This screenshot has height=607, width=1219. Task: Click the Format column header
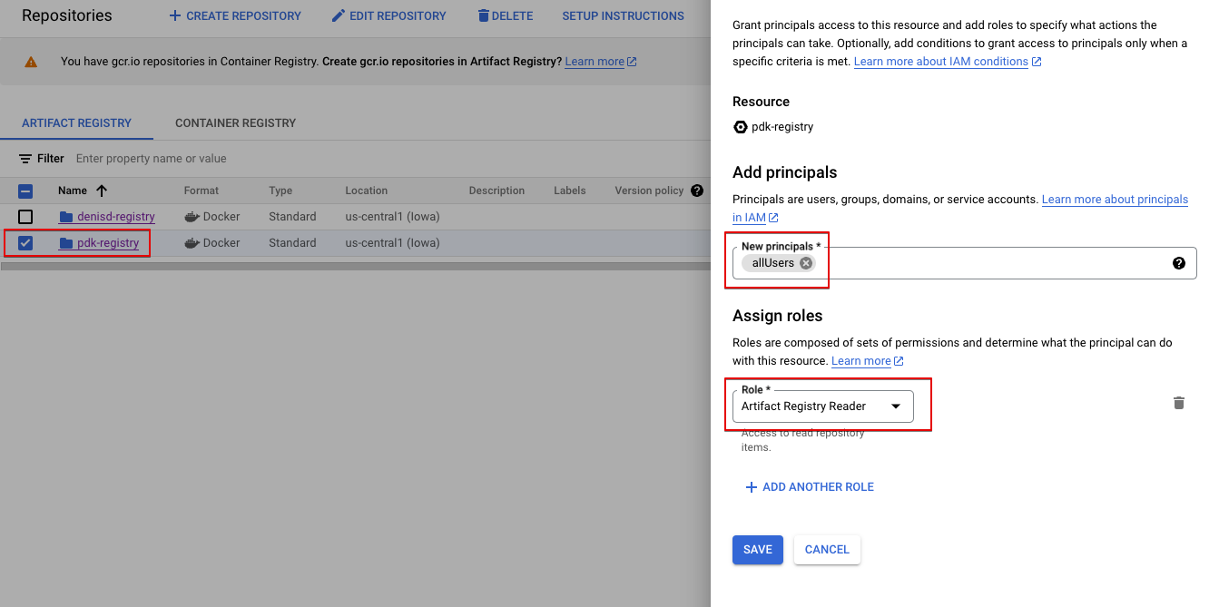click(x=202, y=191)
